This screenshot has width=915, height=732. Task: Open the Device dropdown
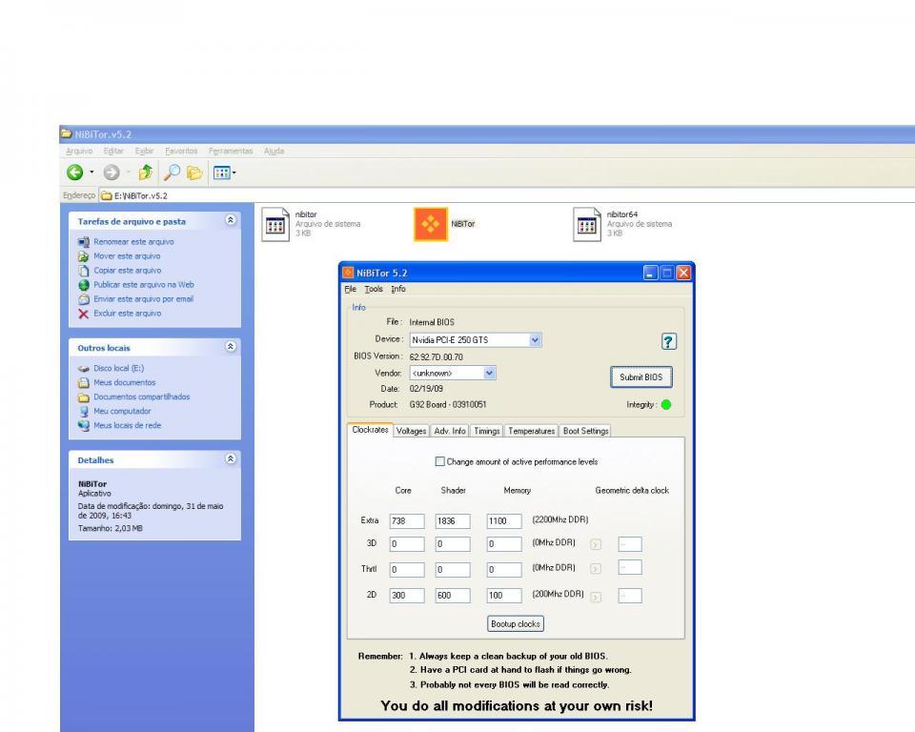pos(535,339)
